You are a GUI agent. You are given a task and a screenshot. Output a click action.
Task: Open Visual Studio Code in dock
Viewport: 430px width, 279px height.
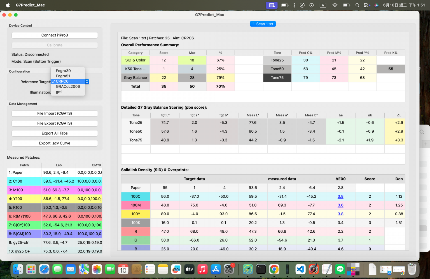pos(300,270)
